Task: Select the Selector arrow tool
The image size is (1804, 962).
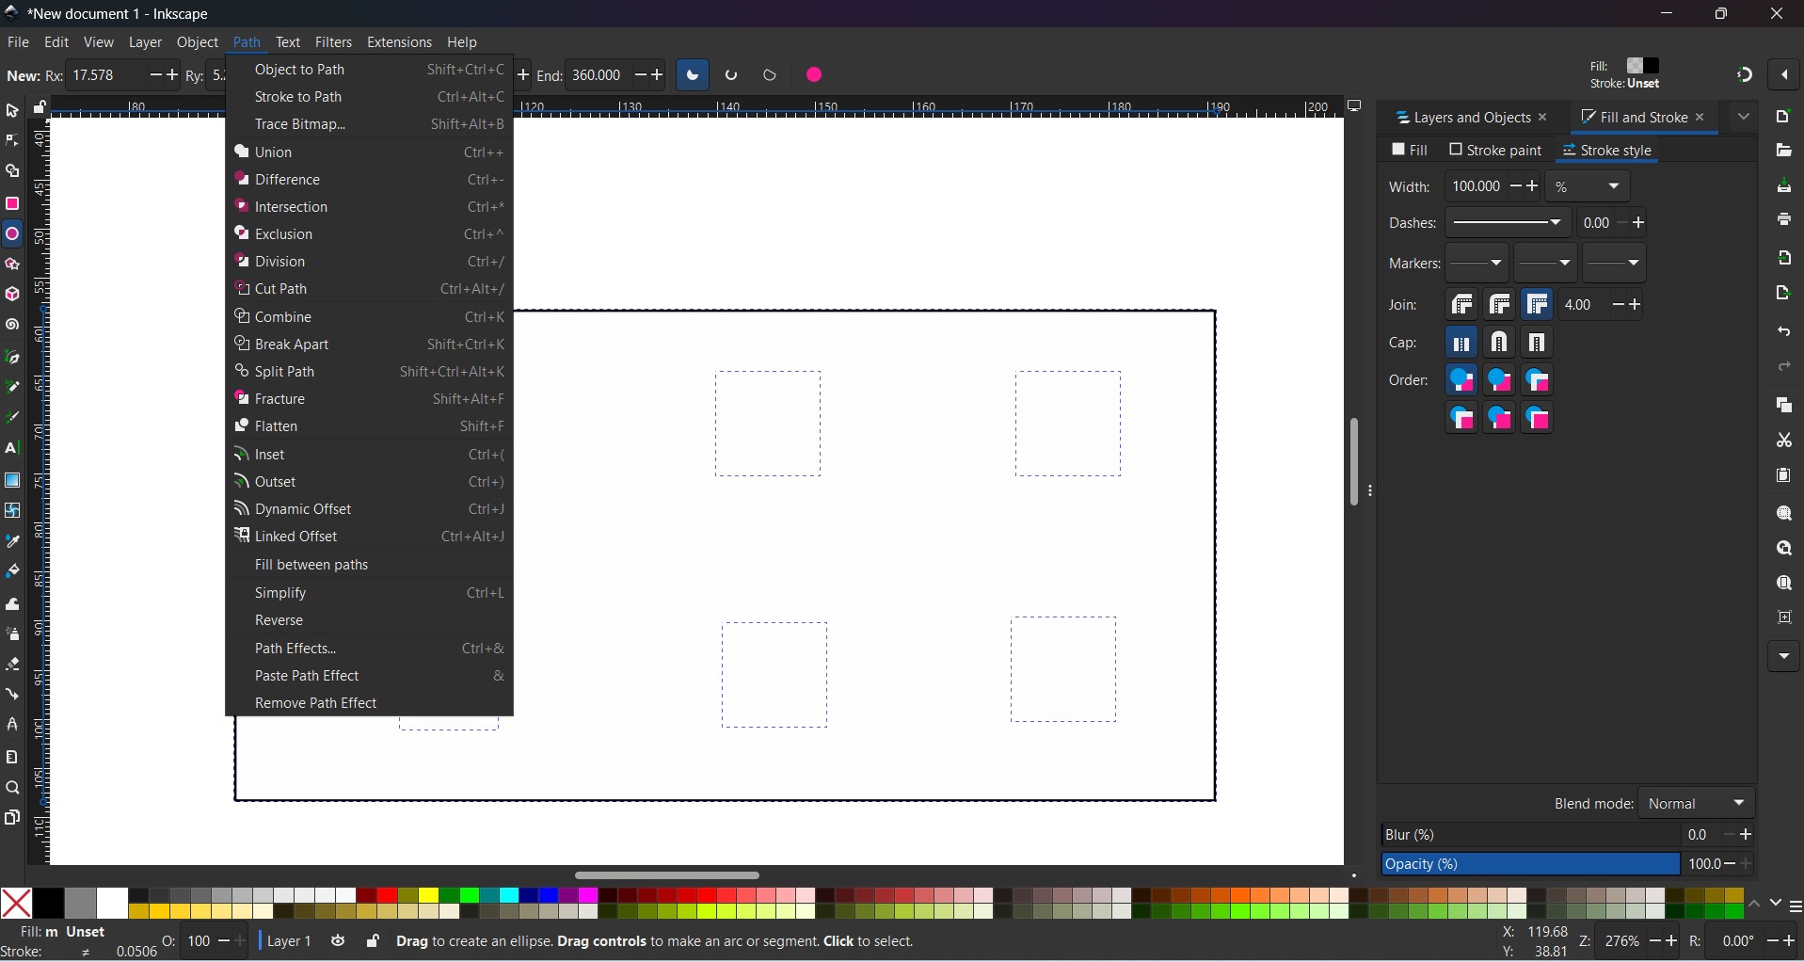Action: 12,111
